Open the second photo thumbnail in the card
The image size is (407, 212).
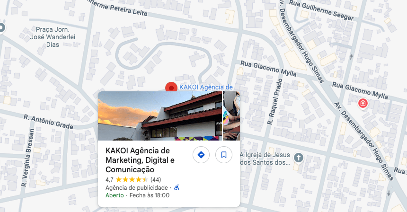pyautogui.click(x=231, y=116)
